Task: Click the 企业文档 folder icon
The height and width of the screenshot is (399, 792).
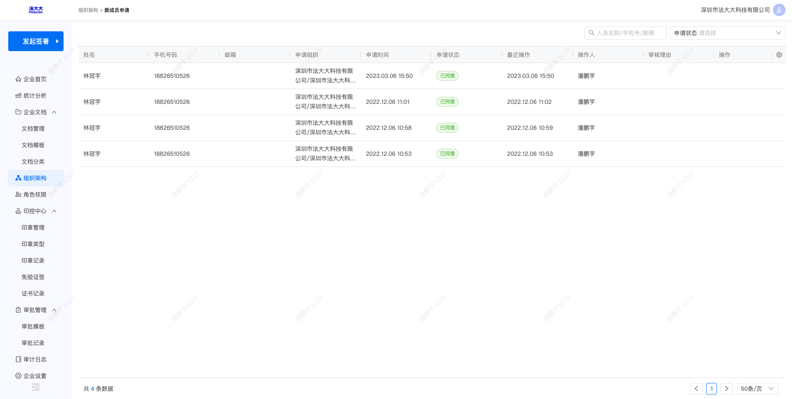Action: tap(18, 112)
